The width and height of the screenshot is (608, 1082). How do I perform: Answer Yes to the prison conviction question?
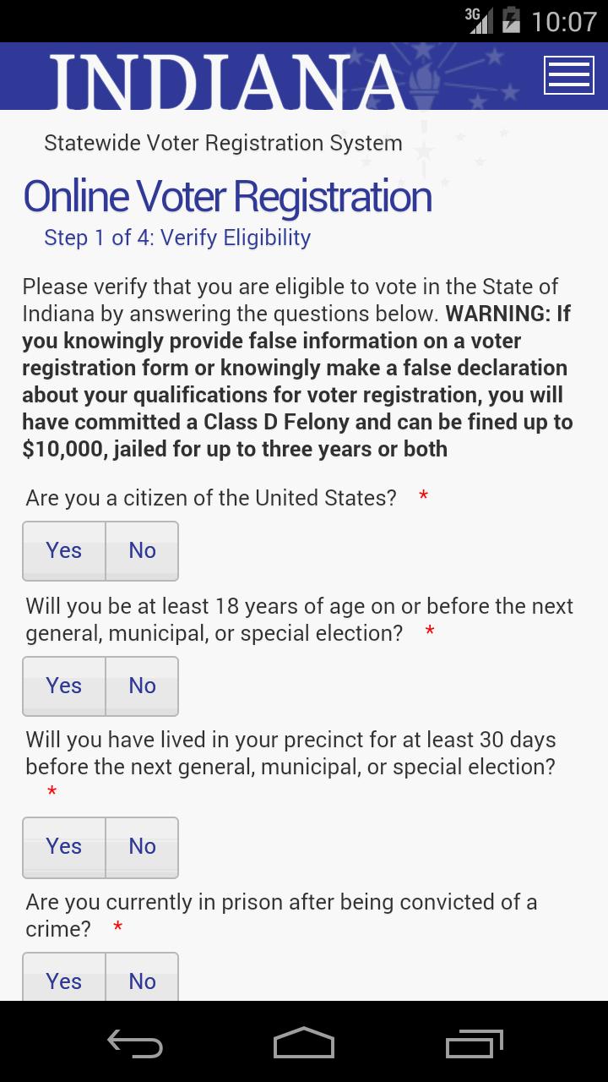click(x=63, y=981)
